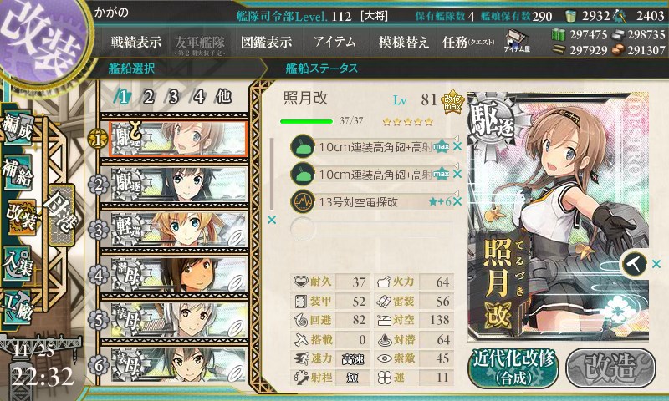Screen dimensions: 669x401
Task: Select the light cruiser in slot 3
Action: (x=178, y=230)
